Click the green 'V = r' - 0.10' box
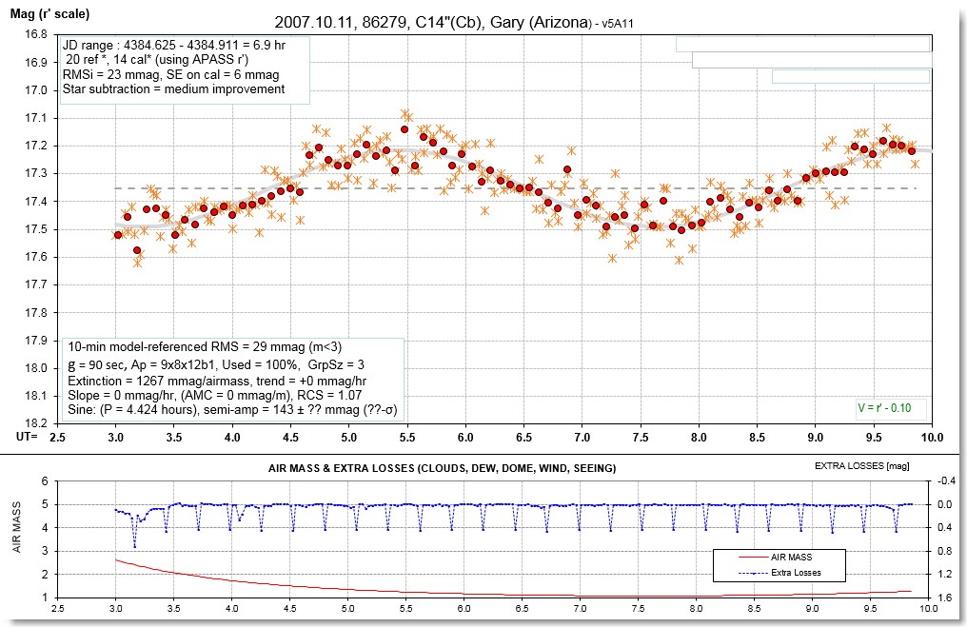The height and width of the screenshot is (627, 967). [x=891, y=408]
